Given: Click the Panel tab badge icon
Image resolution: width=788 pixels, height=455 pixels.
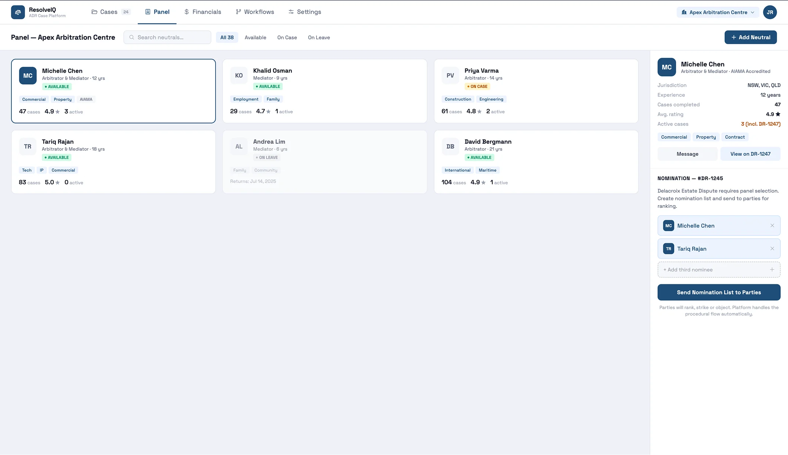Looking at the screenshot, I should (x=148, y=12).
